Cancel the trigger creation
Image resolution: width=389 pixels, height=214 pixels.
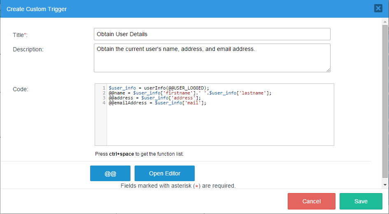[312, 201]
